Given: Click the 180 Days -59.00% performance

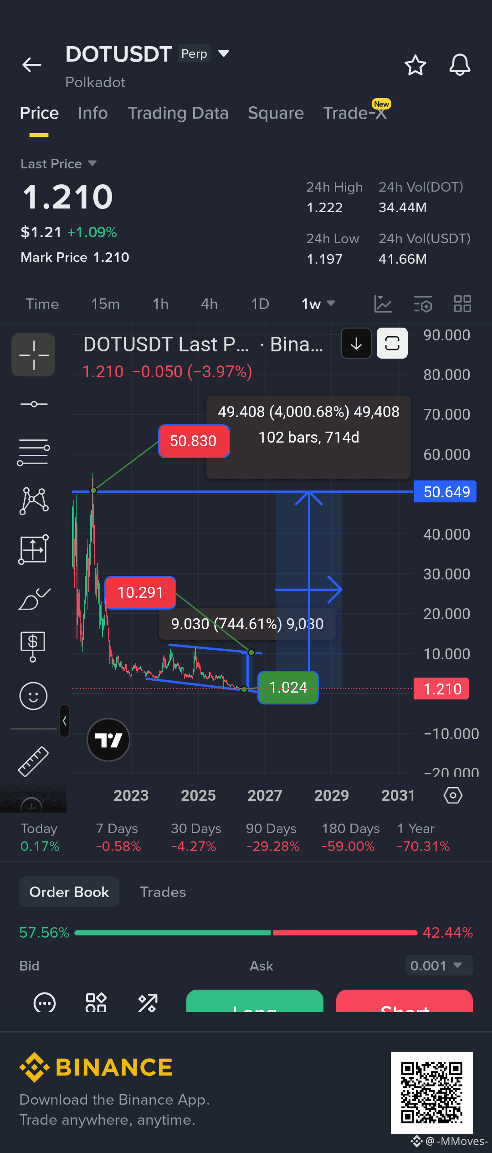Looking at the screenshot, I should pyautogui.click(x=350, y=837).
